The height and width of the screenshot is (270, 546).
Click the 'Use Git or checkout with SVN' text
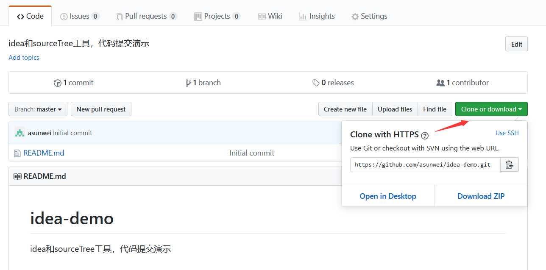click(425, 148)
